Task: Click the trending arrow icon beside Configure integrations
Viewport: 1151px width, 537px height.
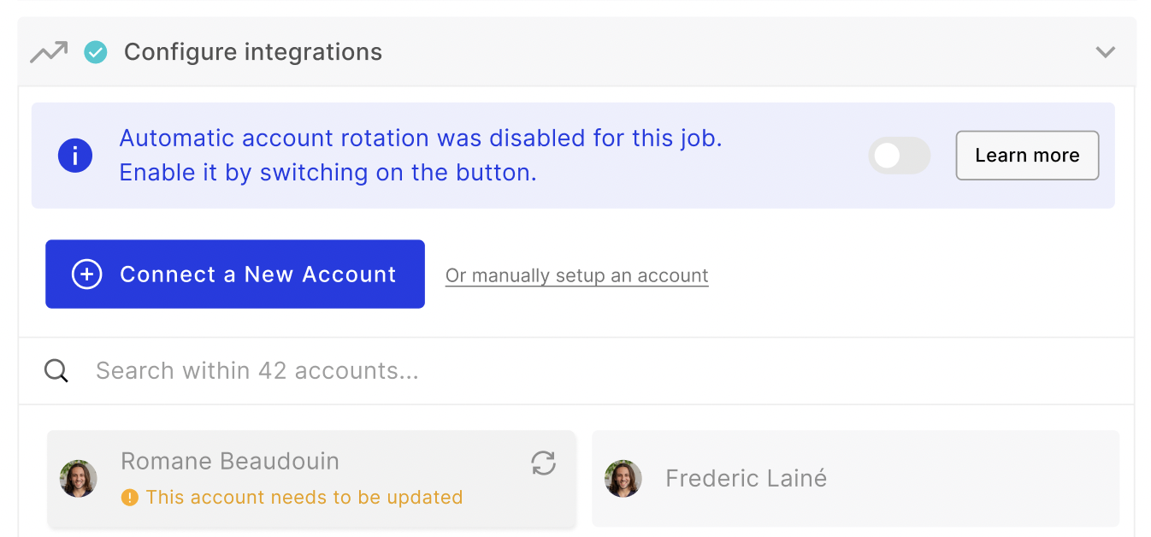Action: 49,53
